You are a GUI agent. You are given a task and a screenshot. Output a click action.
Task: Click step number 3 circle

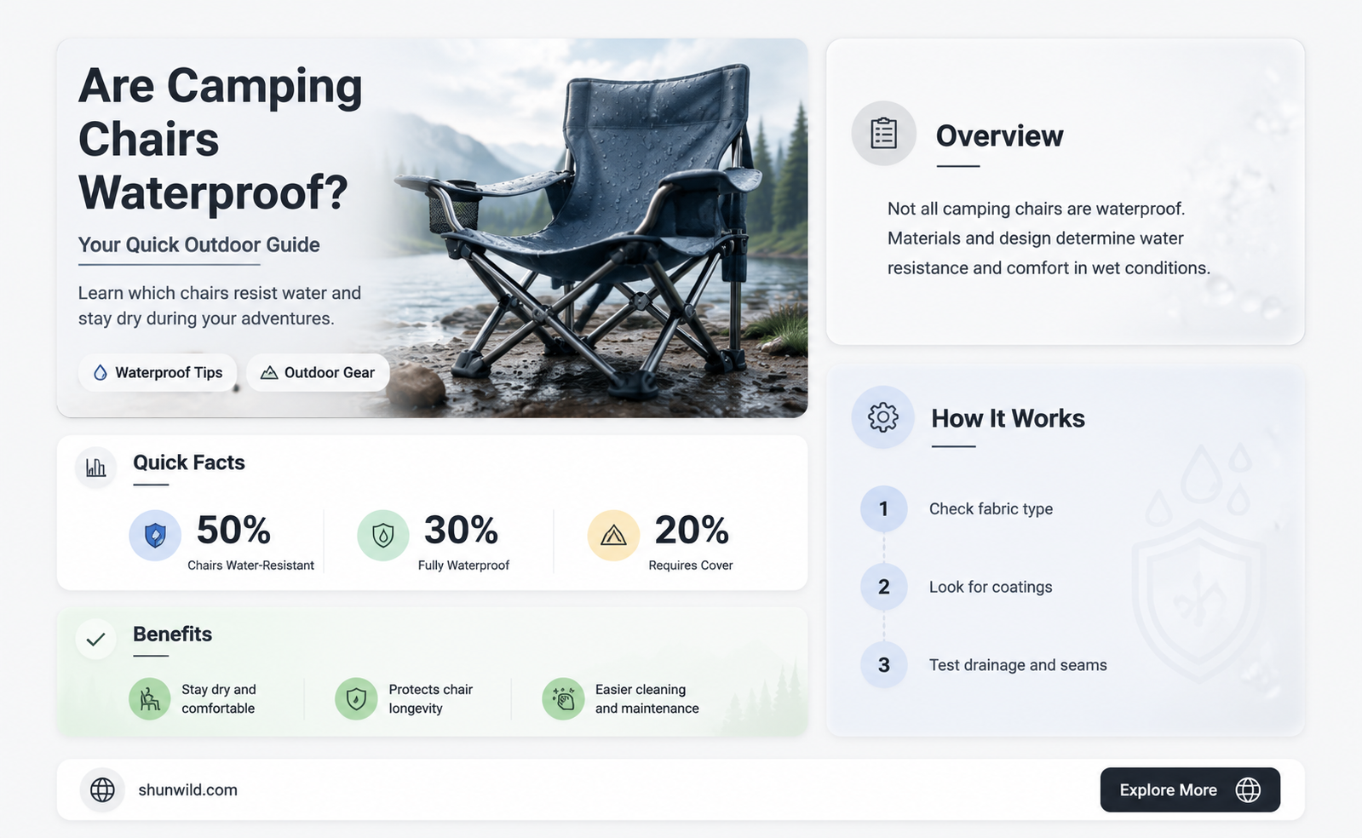tap(884, 665)
